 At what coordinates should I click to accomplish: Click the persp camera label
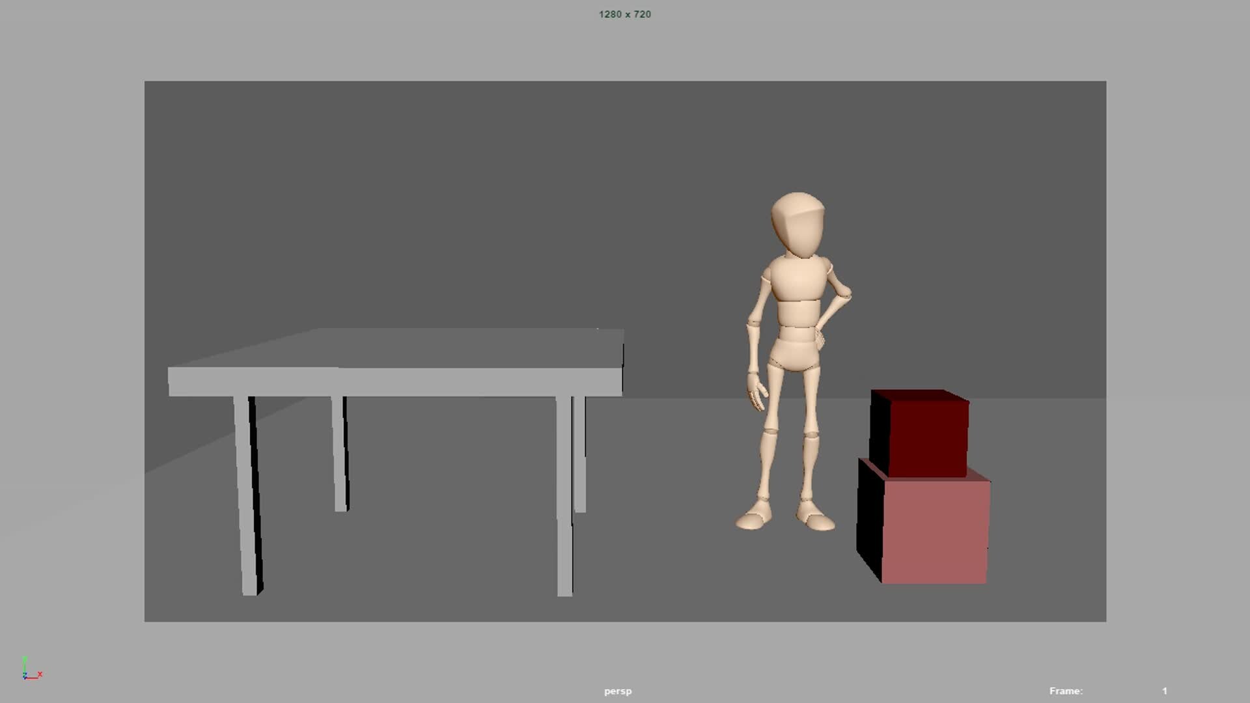tap(617, 691)
